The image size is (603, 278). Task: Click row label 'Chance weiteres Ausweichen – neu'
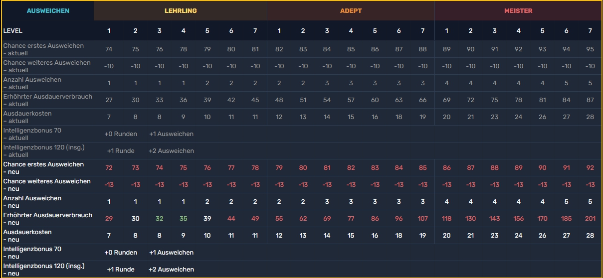pos(47,185)
